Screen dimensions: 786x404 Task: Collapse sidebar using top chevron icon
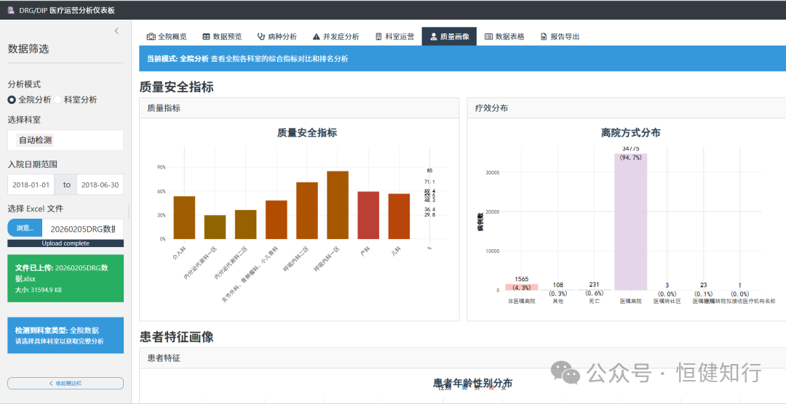[x=116, y=31]
